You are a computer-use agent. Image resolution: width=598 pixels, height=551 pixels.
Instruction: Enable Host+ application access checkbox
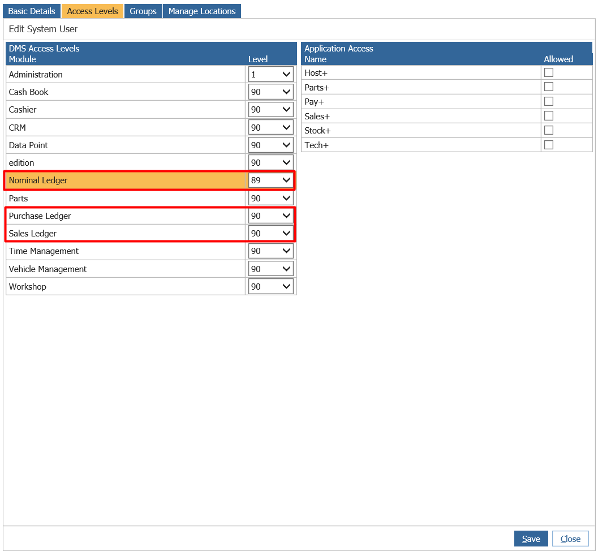548,72
